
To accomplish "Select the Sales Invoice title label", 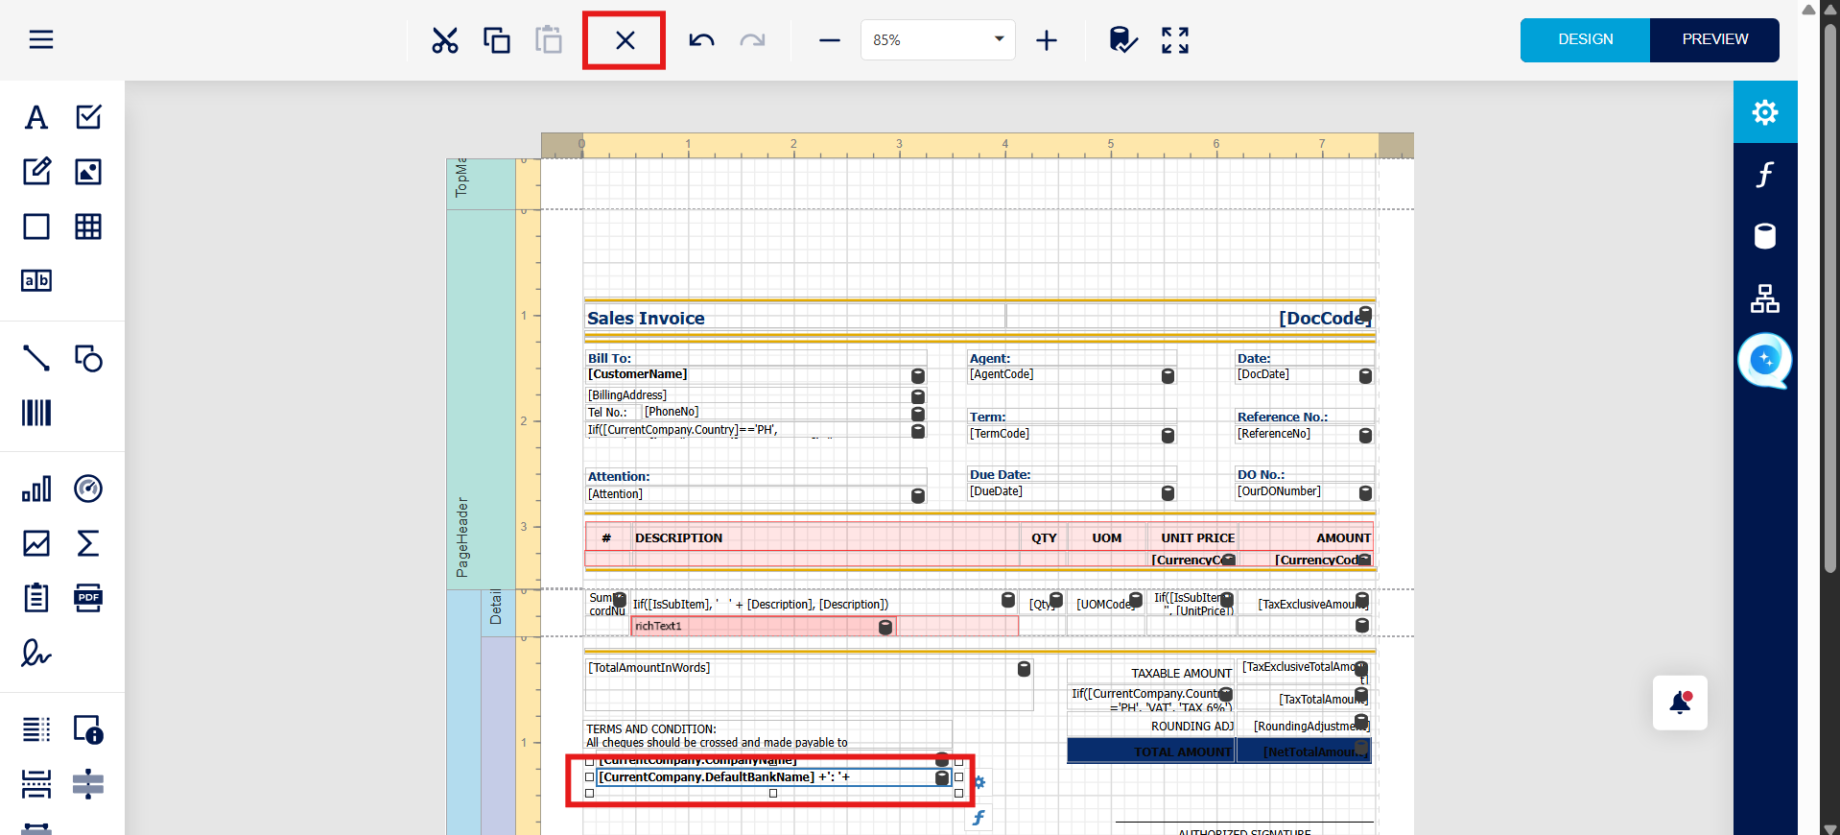I will coord(646,319).
